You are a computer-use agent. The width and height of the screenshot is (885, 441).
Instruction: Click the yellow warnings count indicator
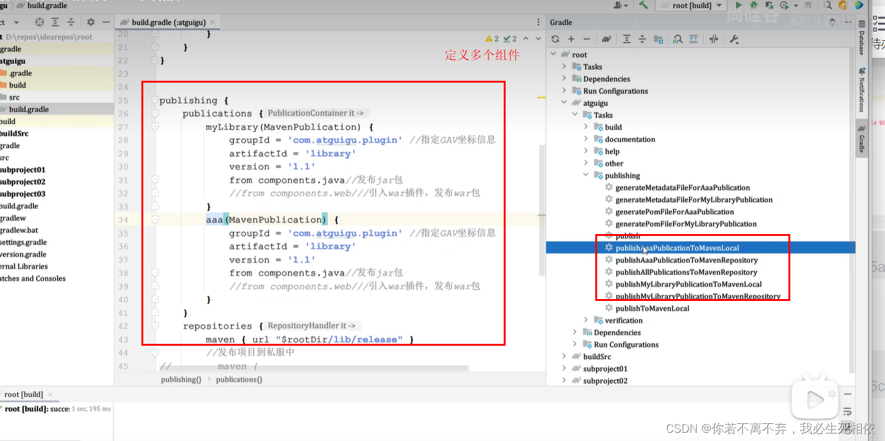coord(492,38)
